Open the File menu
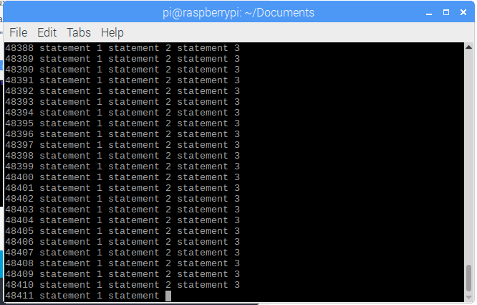This screenshot has width=477, height=305. click(18, 32)
